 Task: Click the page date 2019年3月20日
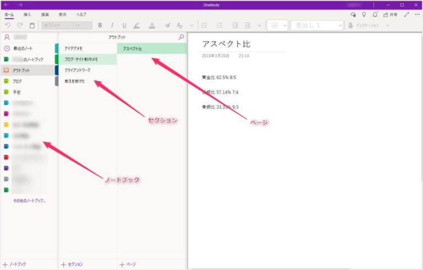(x=215, y=56)
